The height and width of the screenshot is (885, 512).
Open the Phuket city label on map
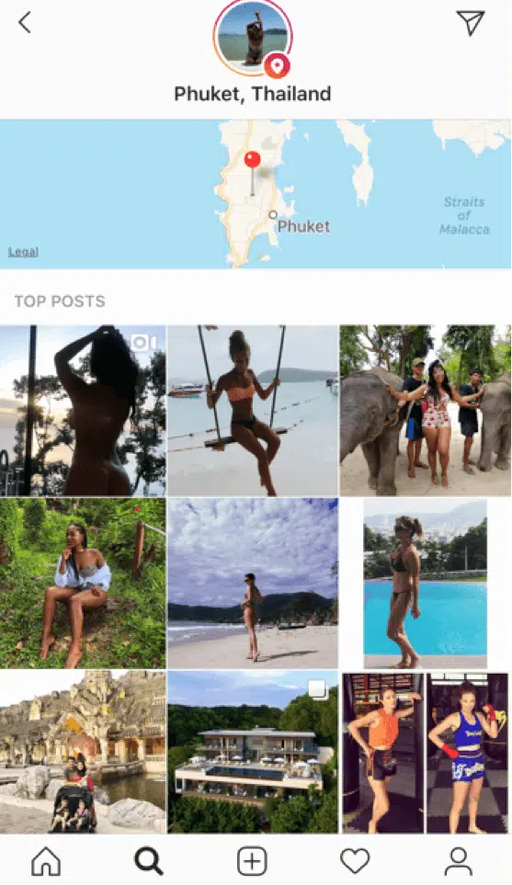(x=303, y=226)
